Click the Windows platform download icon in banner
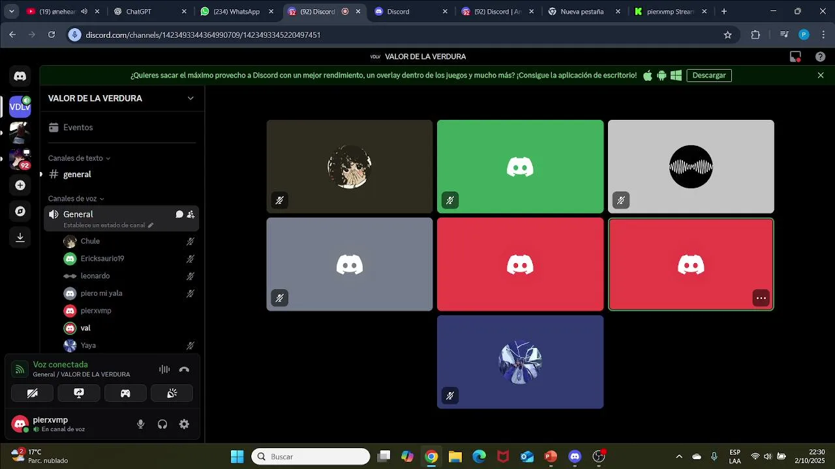This screenshot has width=835, height=469. pyautogui.click(x=676, y=76)
